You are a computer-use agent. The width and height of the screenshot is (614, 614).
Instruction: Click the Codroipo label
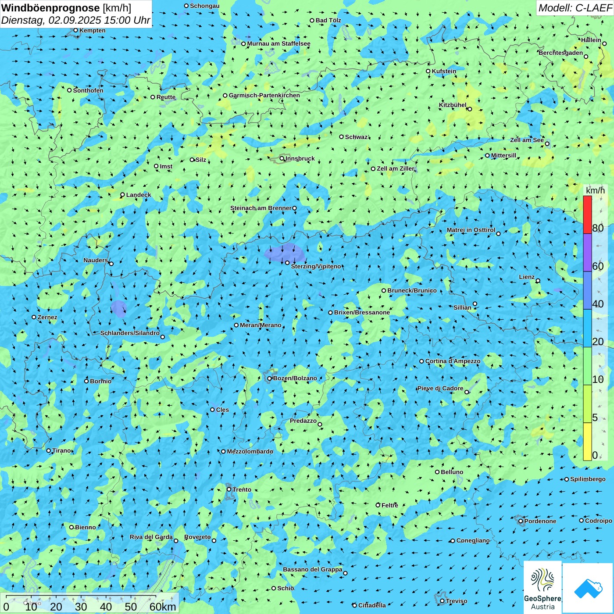tap(599, 521)
